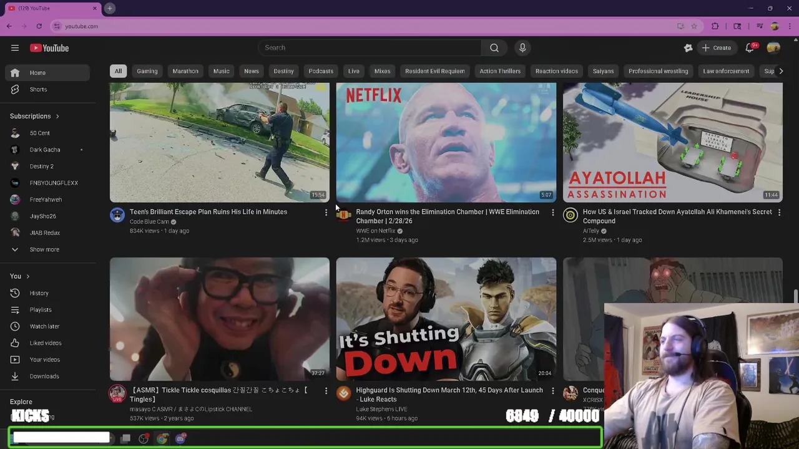Open Task View on the taskbar
This screenshot has width=799, height=449.
125,439
